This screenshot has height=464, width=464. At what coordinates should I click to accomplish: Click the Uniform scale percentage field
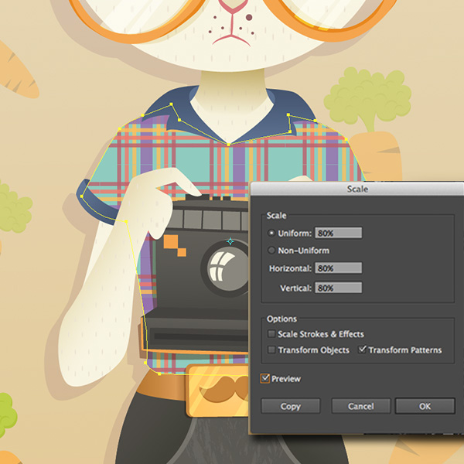(338, 233)
